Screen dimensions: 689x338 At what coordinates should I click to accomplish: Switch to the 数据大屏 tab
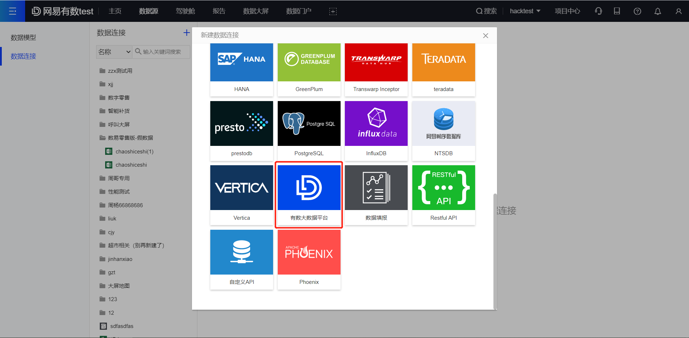click(x=256, y=11)
